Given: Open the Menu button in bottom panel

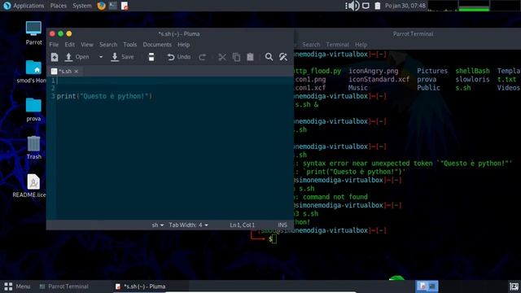Looking at the screenshot, I should tap(17, 286).
